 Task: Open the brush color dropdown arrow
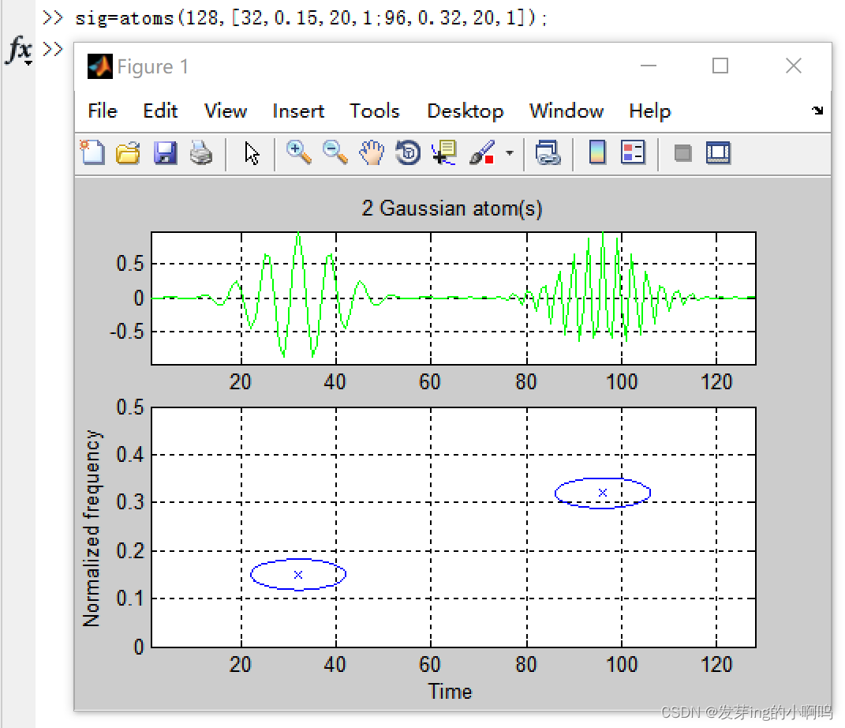(509, 153)
